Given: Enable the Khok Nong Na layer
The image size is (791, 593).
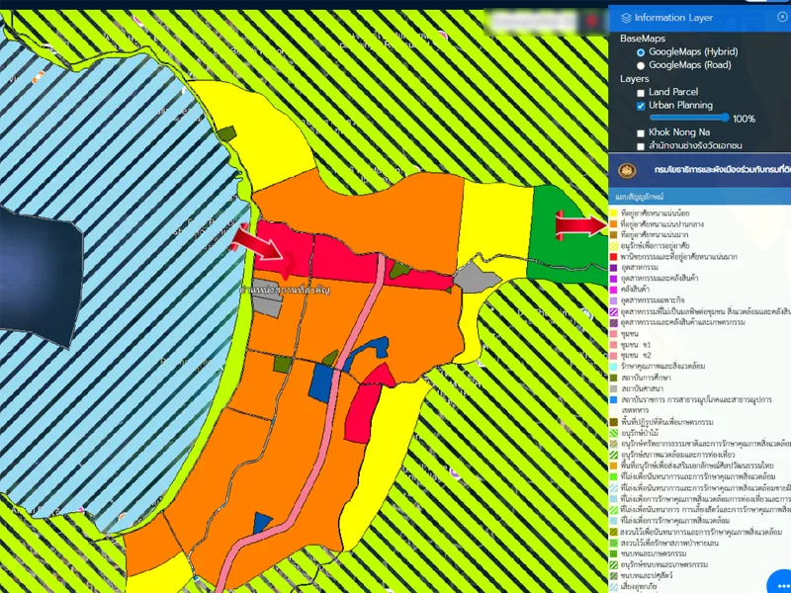Looking at the screenshot, I should (641, 131).
